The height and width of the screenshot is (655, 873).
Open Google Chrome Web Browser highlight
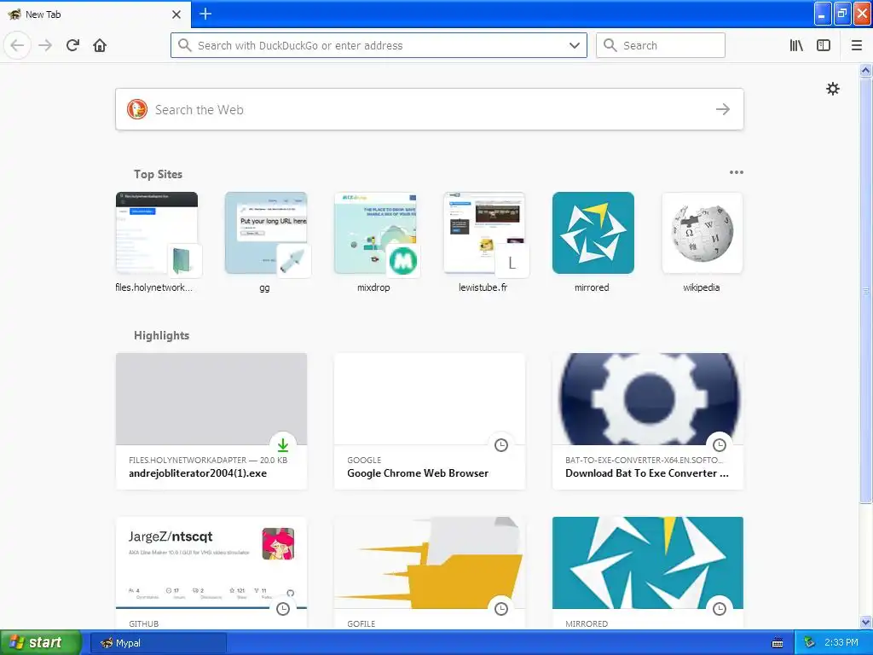tap(430, 421)
